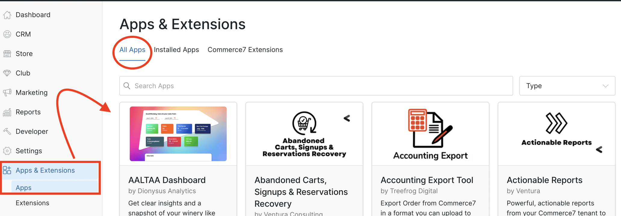This screenshot has height=216, width=621.
Task: Open the AALTAA Dashboard app listing
Action: [167, 180]
